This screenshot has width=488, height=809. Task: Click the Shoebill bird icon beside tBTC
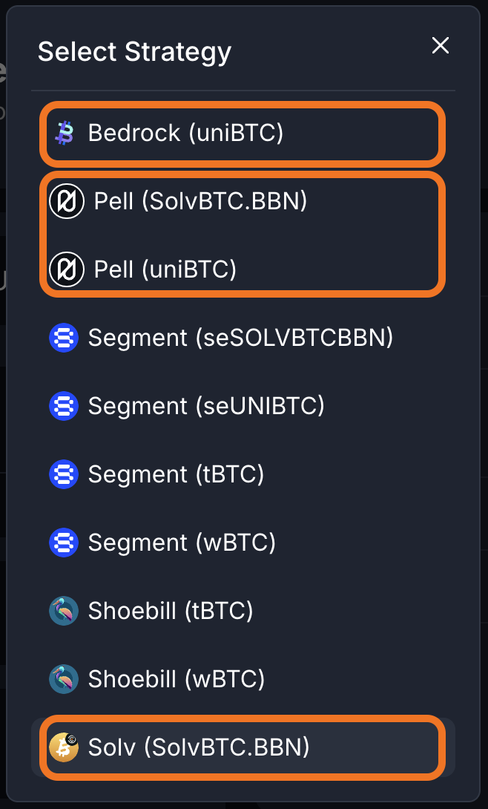point(64,611)
